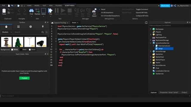Image resolution: width=191 pixels, height=107 pixels.
Task: Click the search magnifier in Toolbox
Action: 42,32
